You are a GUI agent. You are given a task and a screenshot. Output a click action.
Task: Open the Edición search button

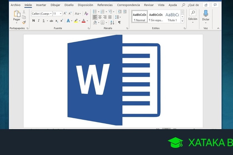(193, 16)
